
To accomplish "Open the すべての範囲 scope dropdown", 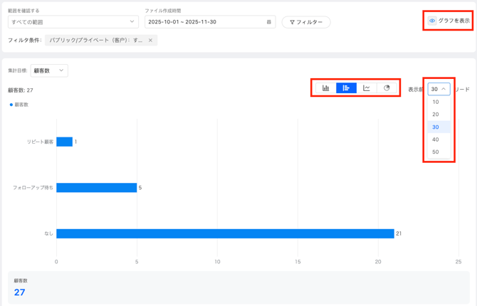I will click(73, 22).
